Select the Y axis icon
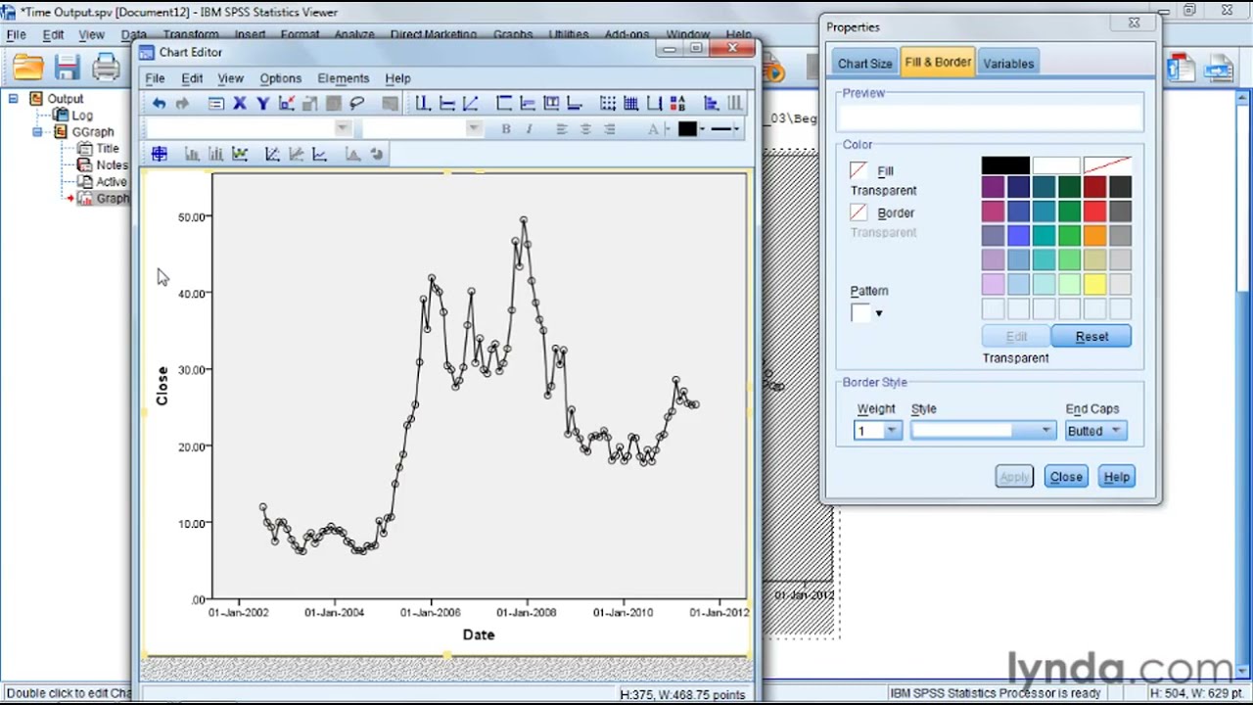This screenshot has height=705, width=1253. pos(263,104)
